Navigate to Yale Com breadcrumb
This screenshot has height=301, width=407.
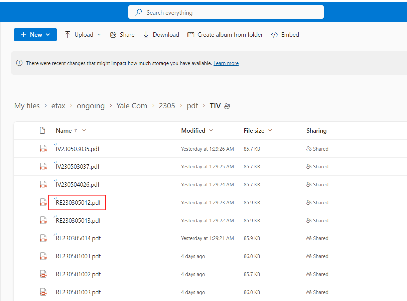pyautogui.click(x=132, y=106)
